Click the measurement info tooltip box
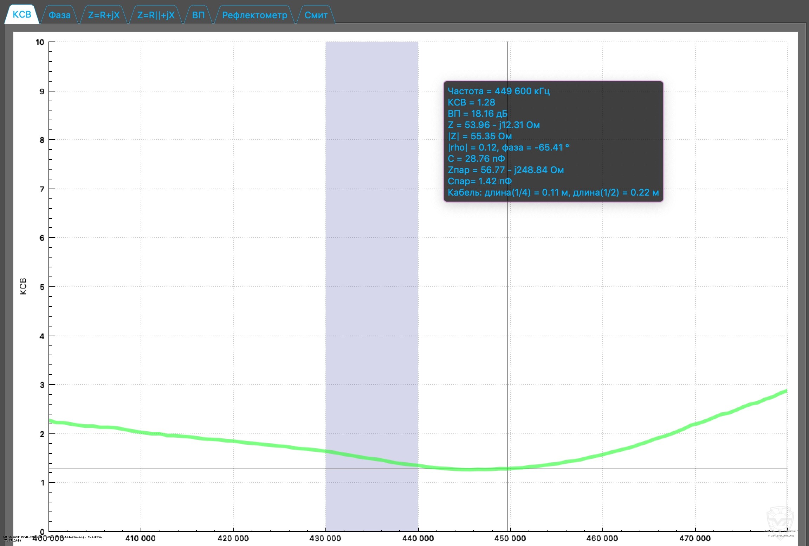The image size is (809, 546). (x=553, y=141)
